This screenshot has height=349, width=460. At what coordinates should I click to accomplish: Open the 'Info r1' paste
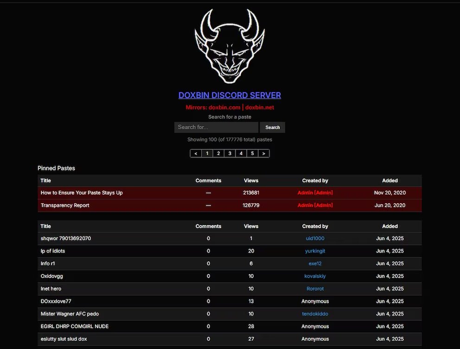[x=48, y=263]
